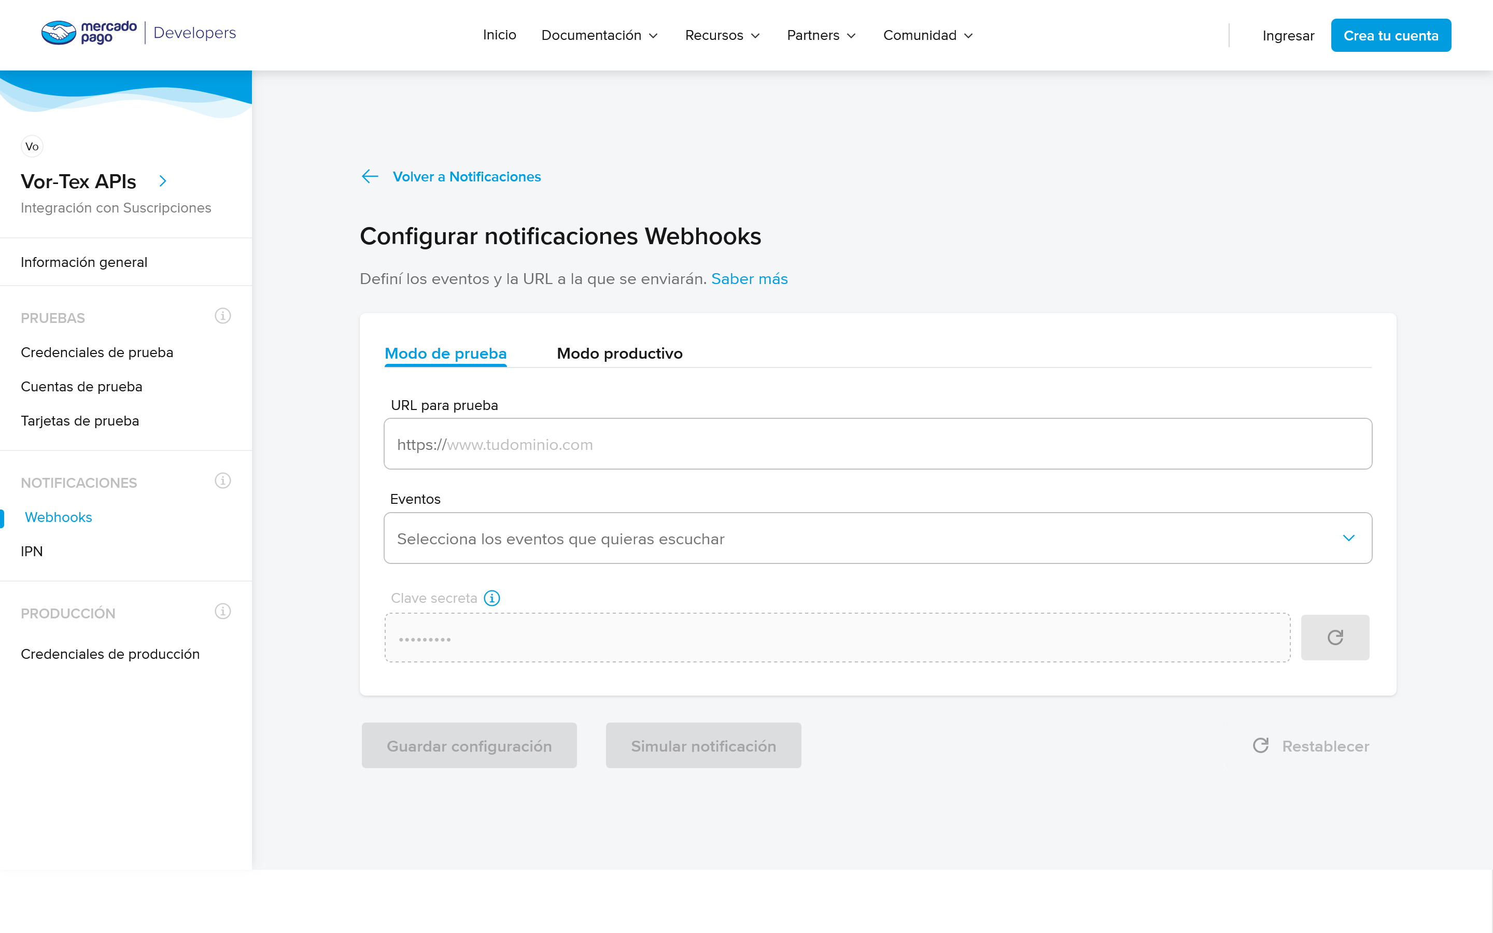Open Cuentas de prueba
The image size is (1493, 933).
81,387
